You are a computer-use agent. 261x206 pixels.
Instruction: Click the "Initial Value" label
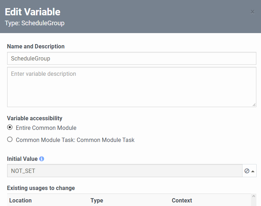[x=22, y=159]
